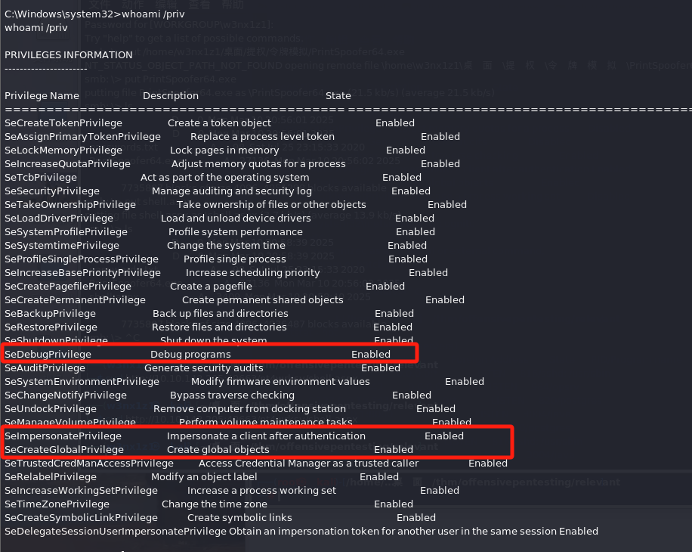Select the SeLockMemoryPrivilege name
The height and width of the screenshot is (552, 692).
pyautogui.click(x=63, y=150)
